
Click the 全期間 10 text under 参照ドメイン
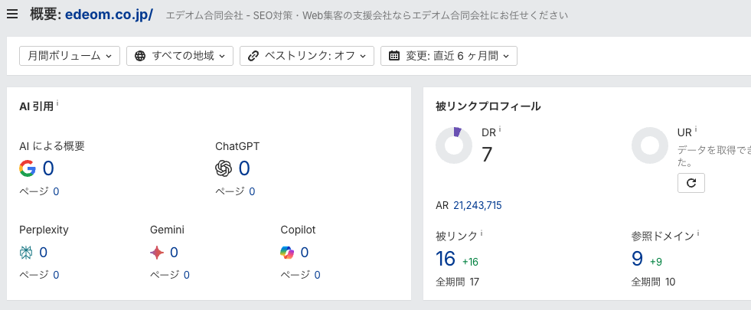tap(653, 282)
